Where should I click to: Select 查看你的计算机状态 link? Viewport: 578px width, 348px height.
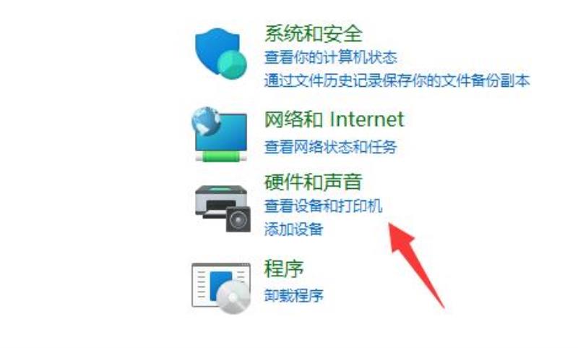(x=331, y=58)
